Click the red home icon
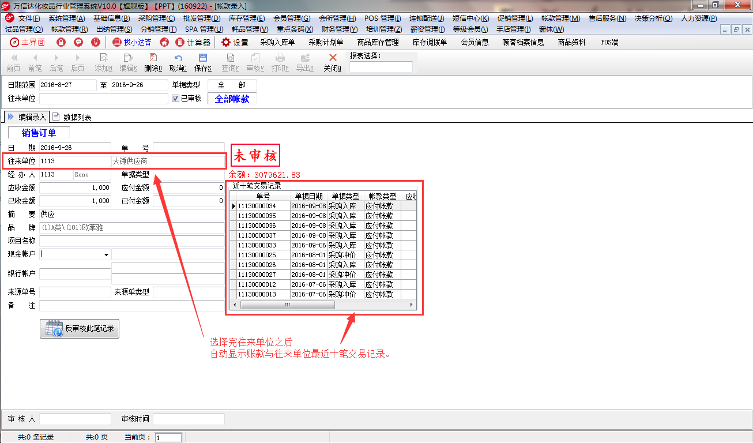 click(164, 42)
